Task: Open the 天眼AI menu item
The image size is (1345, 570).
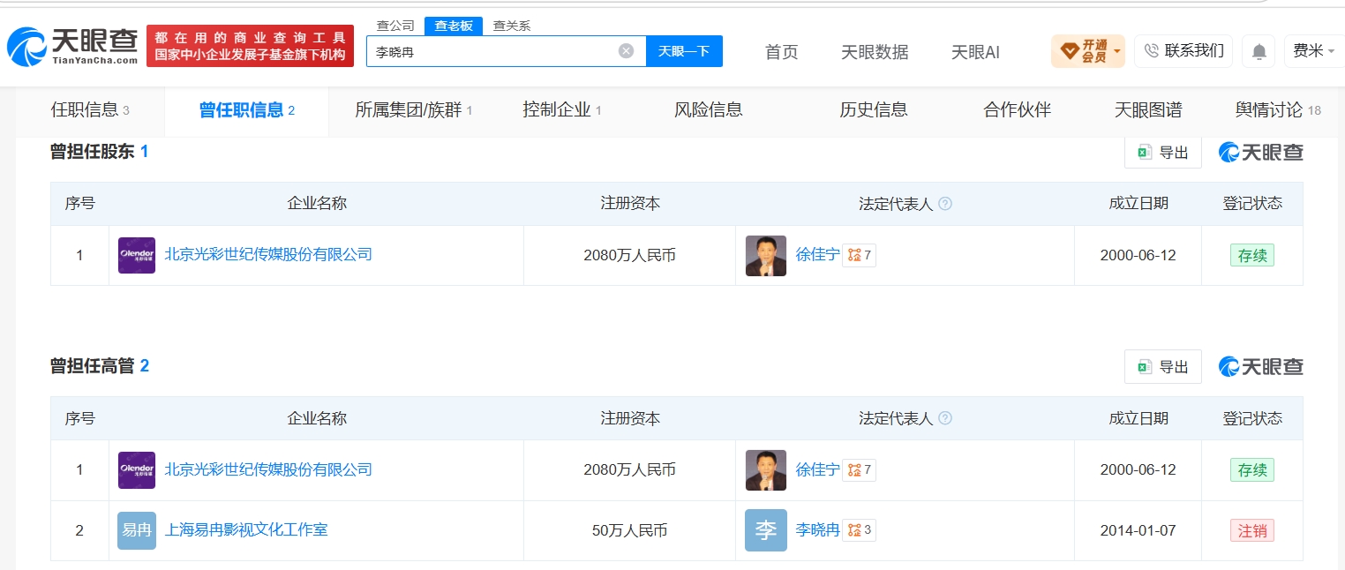Action: point(975,52)
